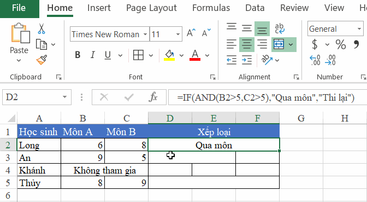Screen dimensions: 367x202
Task: Switch to the Formulas tab
Action: (x=211, y=8)
